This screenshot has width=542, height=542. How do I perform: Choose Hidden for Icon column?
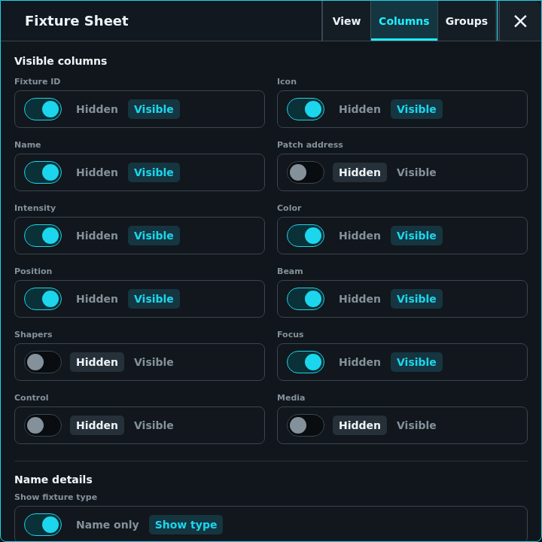[360, 109]
